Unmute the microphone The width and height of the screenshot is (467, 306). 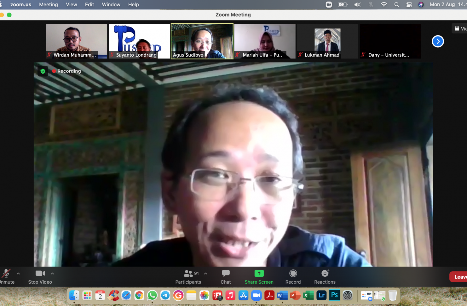pos(6,277)
